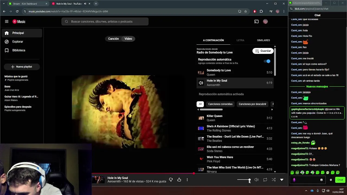Collapse the player page with down arrow
This screenshot has height=195, width=347.
click(282, 180)
